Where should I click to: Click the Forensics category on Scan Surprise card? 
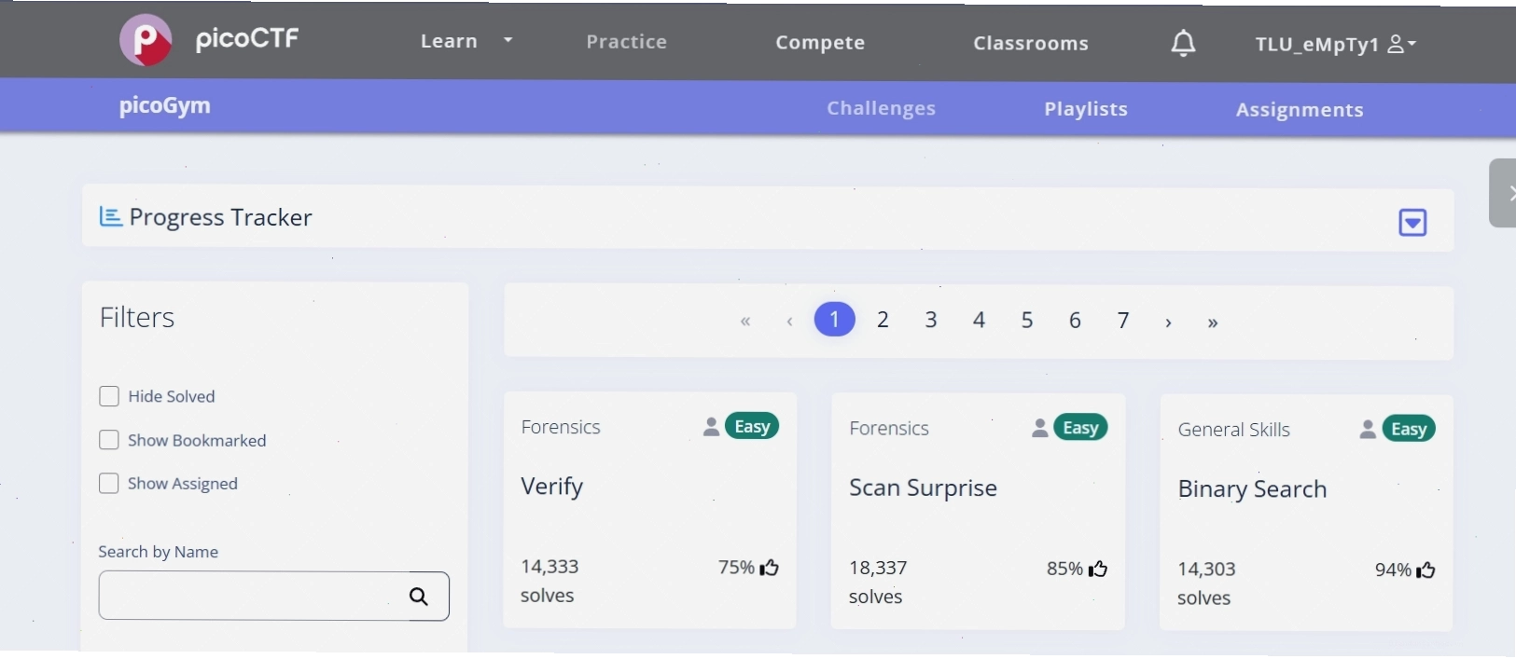click(x=889, y=428)
